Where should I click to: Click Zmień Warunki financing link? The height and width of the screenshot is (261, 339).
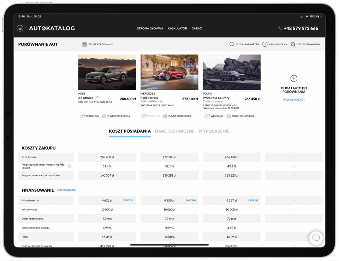67,190
